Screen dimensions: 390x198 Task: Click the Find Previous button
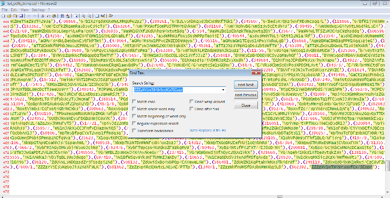click(x=246, y=95)
